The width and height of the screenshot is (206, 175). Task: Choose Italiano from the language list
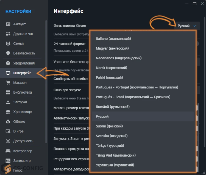113,39
